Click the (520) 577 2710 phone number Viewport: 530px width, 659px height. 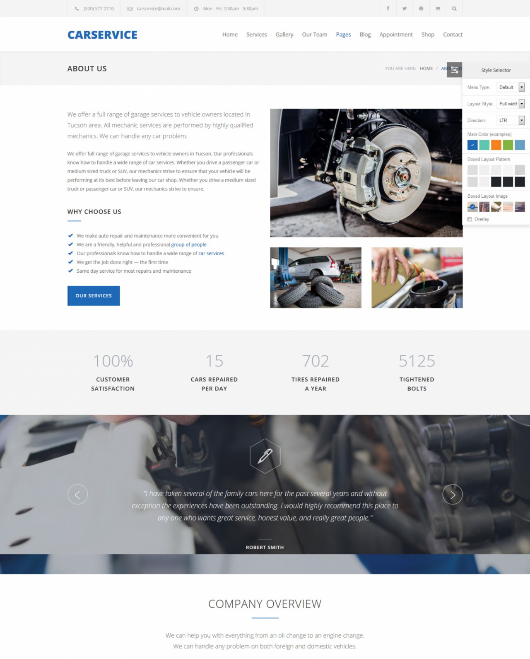tap(99, 9)
